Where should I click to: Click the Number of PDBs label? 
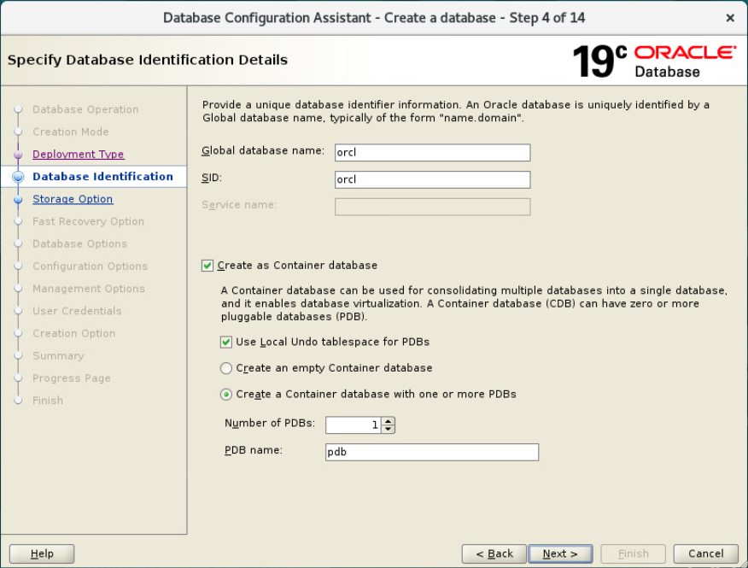[x=270, y=424]
